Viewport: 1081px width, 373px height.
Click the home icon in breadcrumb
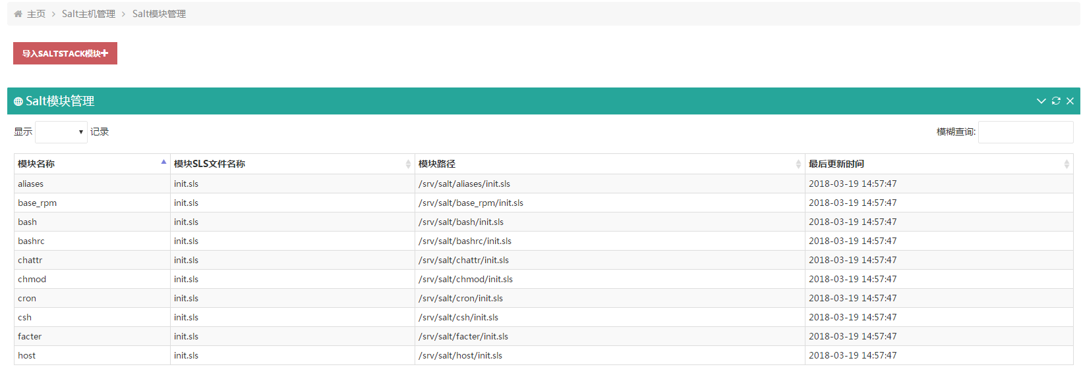point(18,14)
